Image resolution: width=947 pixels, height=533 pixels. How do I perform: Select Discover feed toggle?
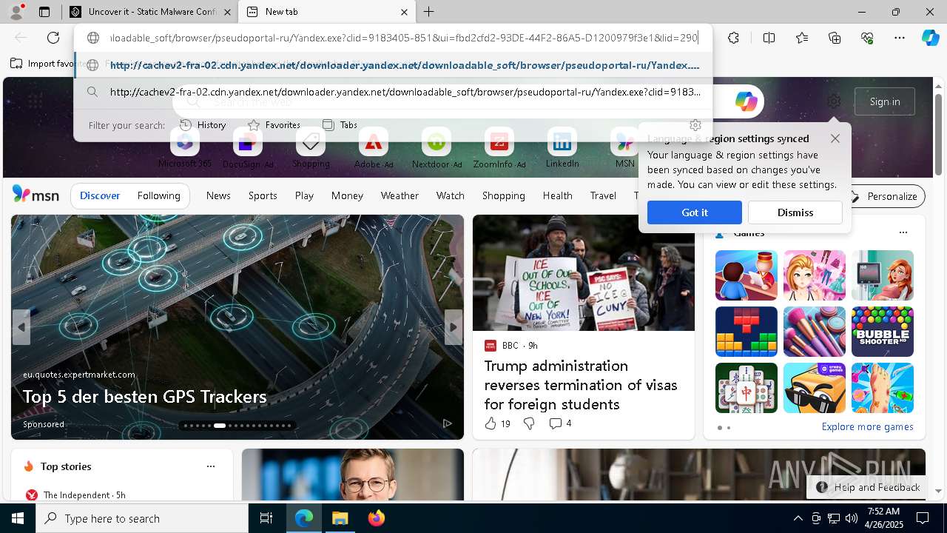pyautogui.click(x=100, y=195)
